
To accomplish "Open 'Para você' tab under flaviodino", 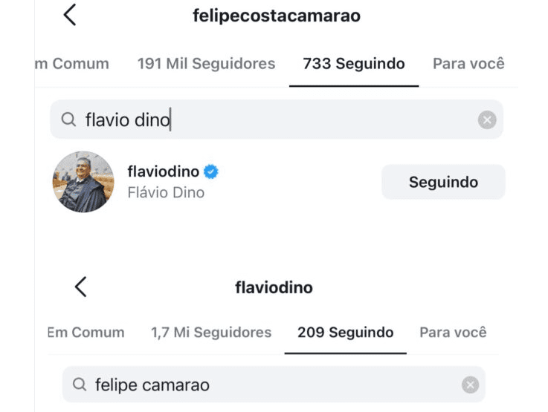I will pos(453,333).
